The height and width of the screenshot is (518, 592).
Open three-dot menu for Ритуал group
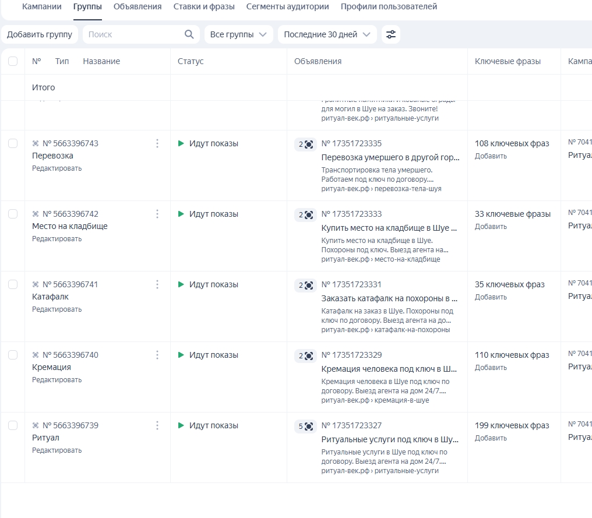[157, 425]
